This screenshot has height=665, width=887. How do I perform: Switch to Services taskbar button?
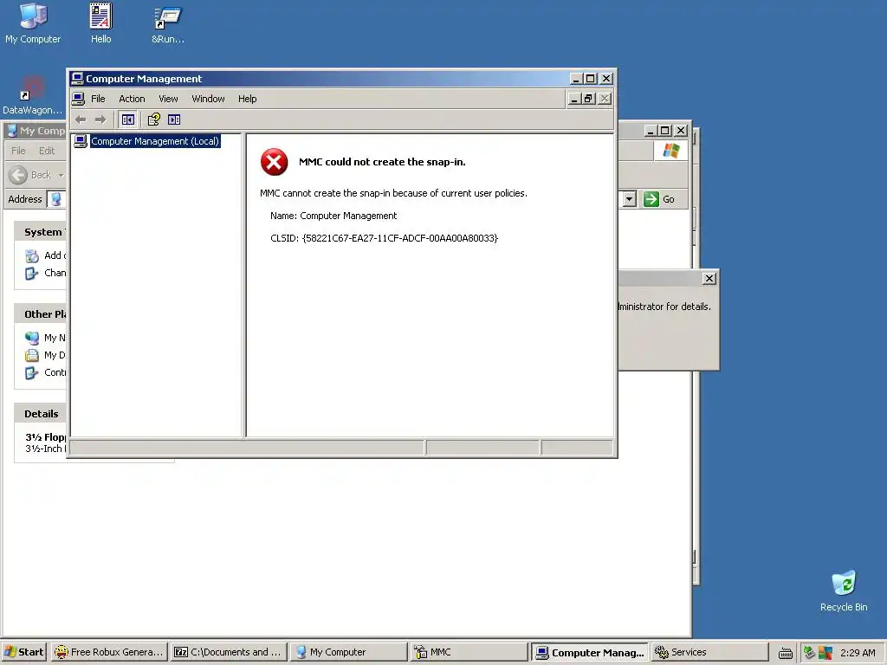point(709,652)
